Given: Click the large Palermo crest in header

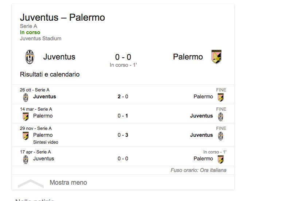Looking at the screenshot, I should tap(216, 57).
